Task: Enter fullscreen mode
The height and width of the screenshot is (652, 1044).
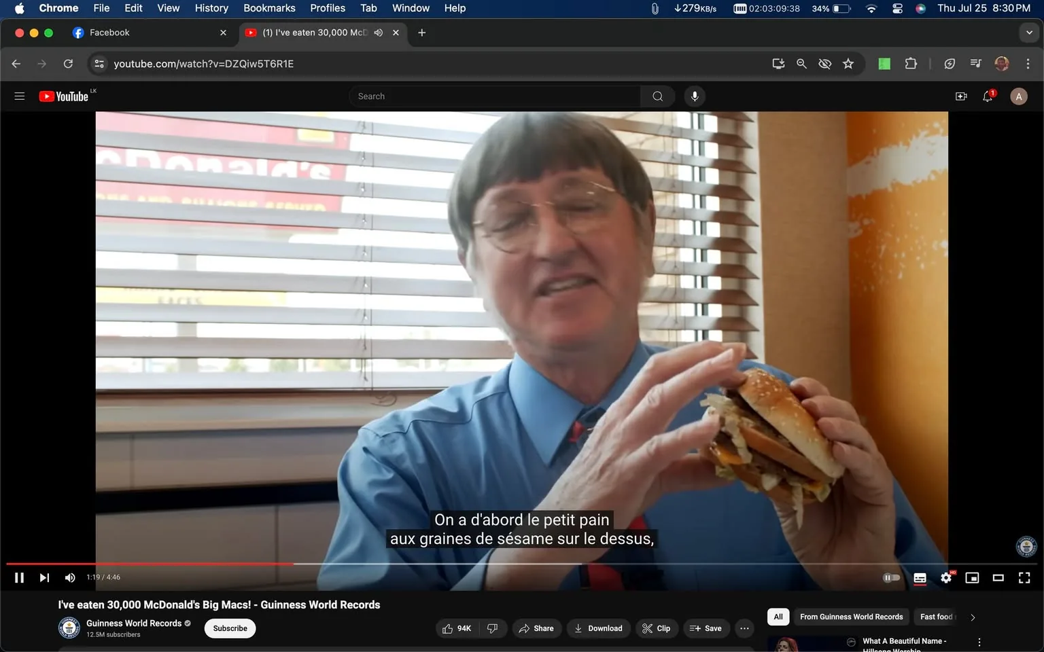Action: [1024, 577]
